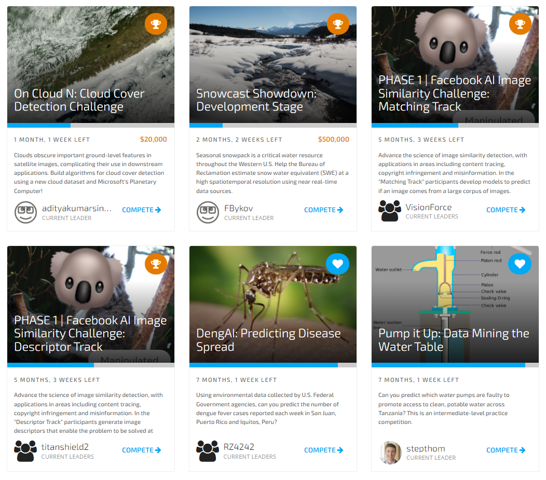Click the heart icon on Pump it Up card
The height and width of the screenshot is (480, 546).
pos(520,264)
